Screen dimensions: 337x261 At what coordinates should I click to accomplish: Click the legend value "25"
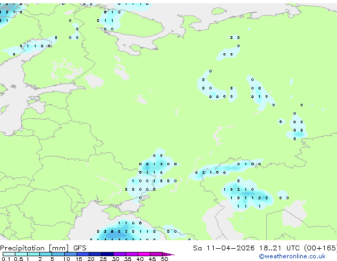pyautogui.click(x=103, y=259)
